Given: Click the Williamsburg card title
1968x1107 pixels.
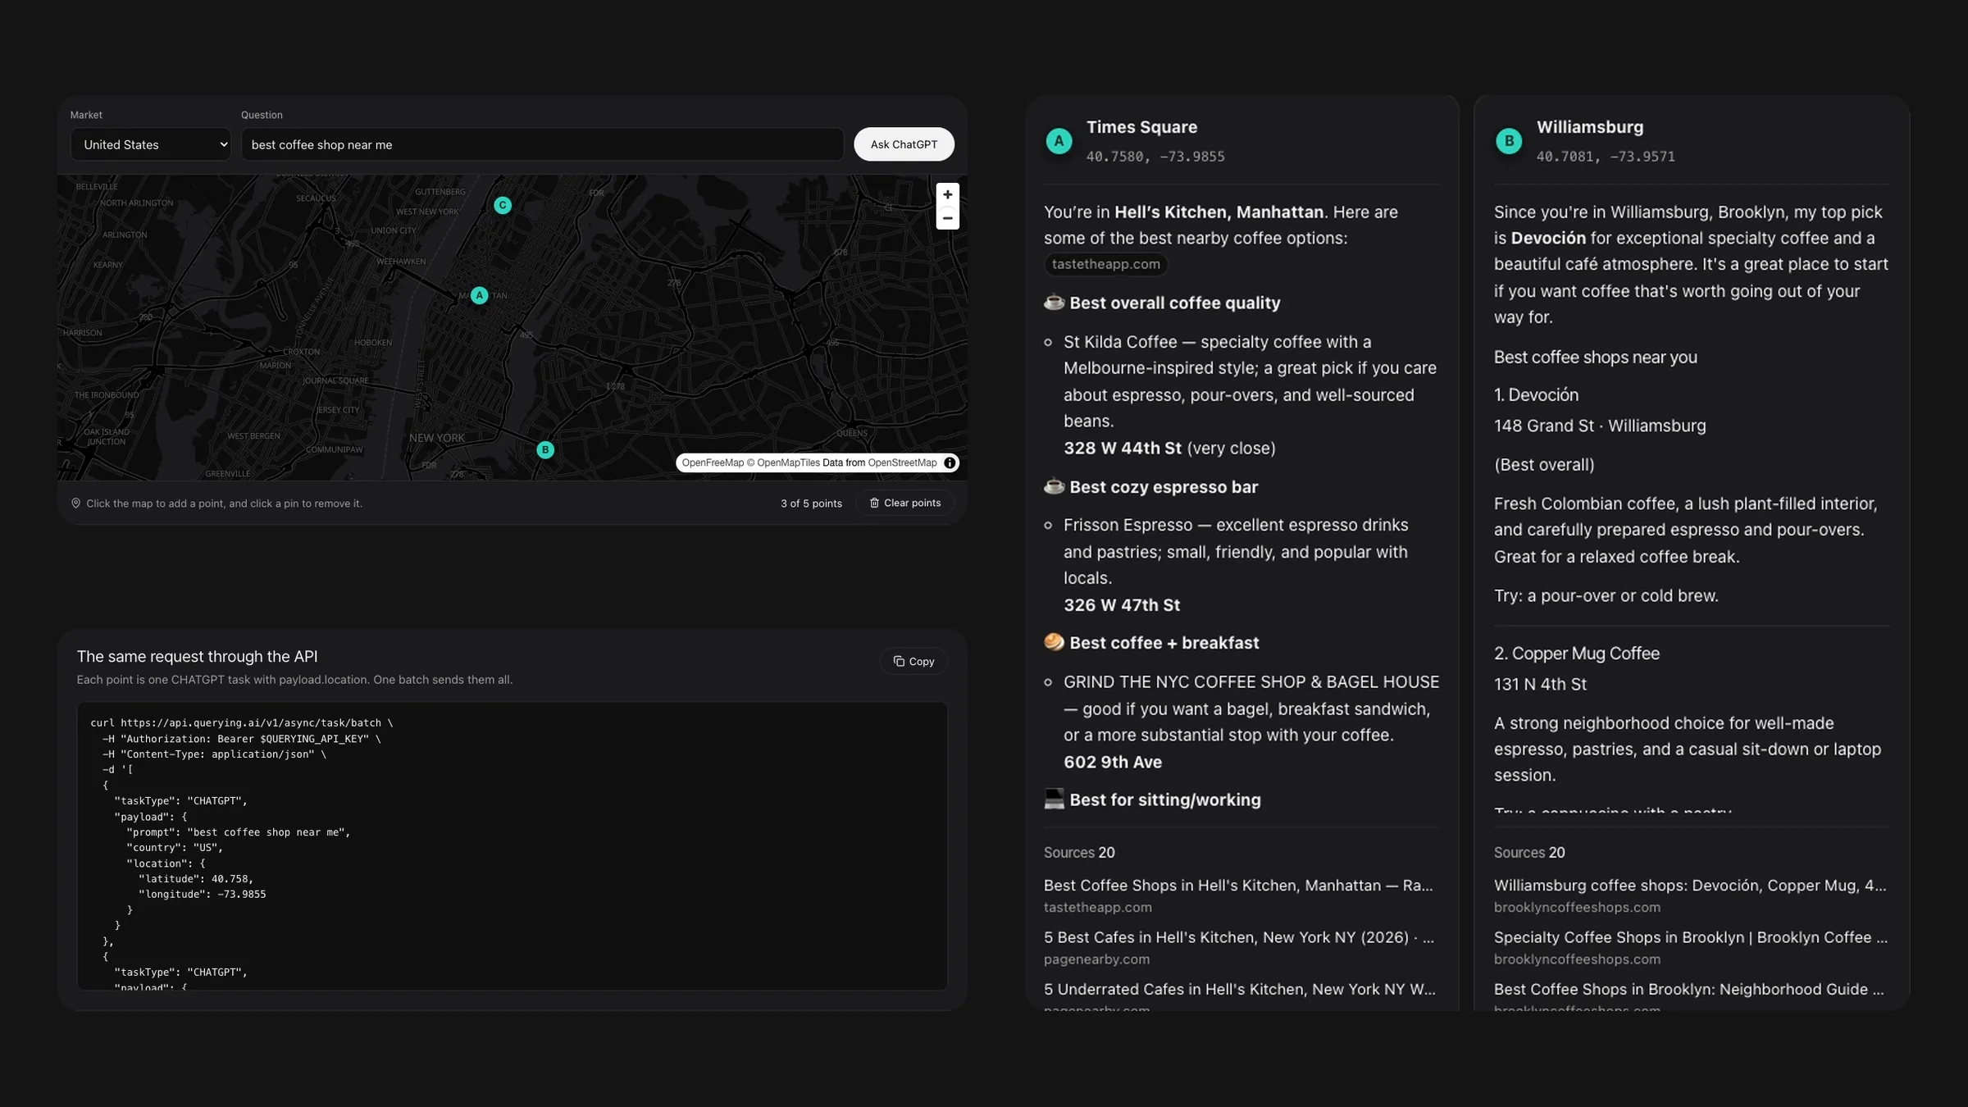Looking at the screenshot, I should [1589, 127].
